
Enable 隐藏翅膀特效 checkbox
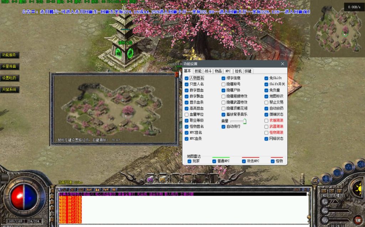click(223, 96)
